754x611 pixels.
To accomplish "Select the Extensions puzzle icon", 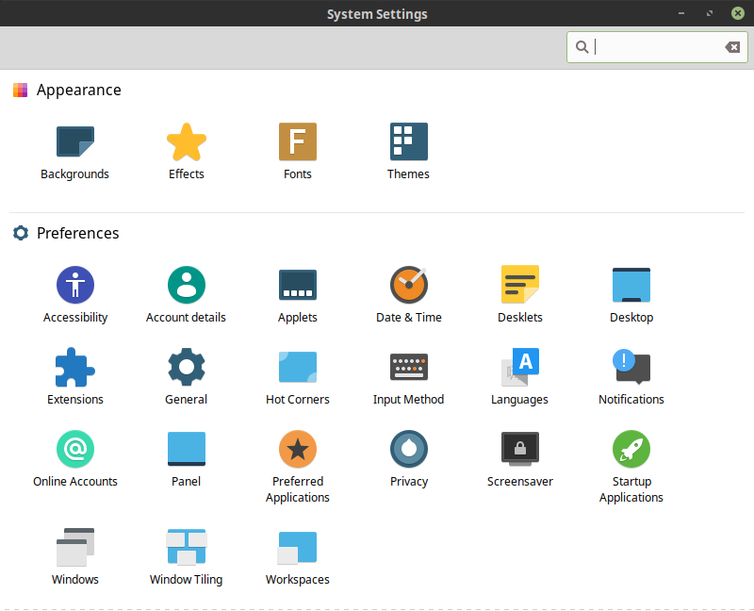I will tap(75, 367).
